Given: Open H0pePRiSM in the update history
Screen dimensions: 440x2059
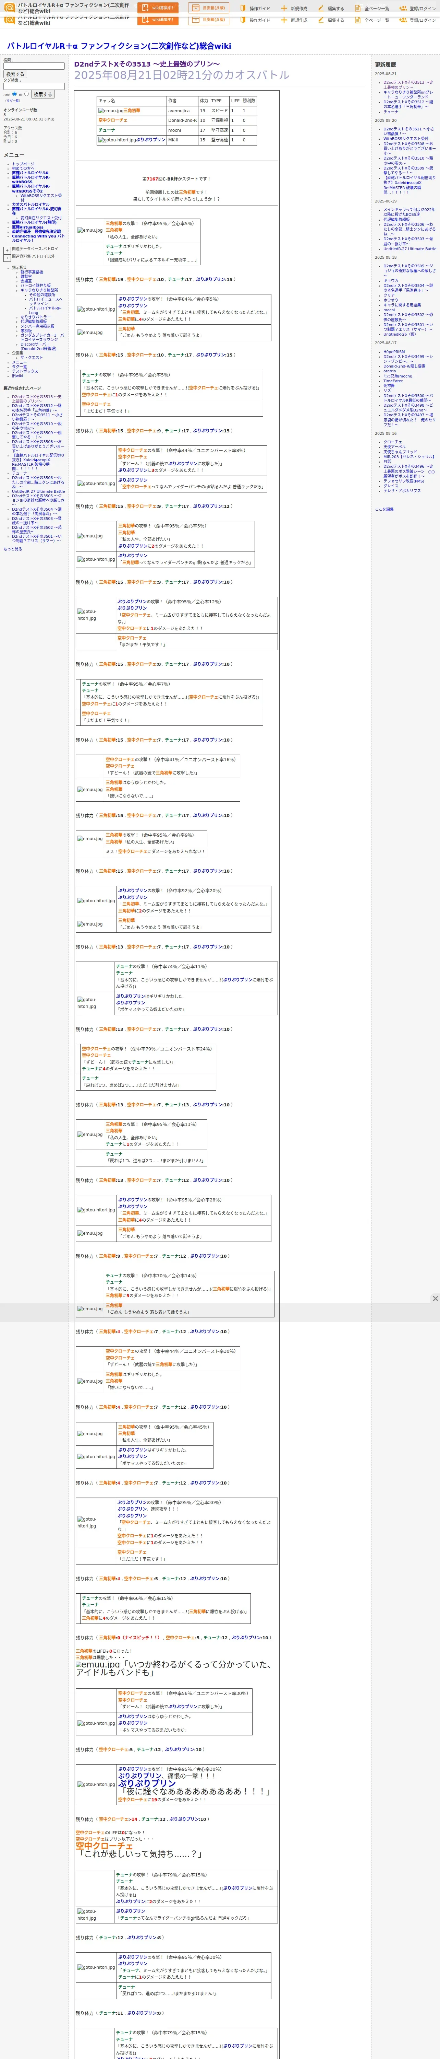Looking at the screenshot, I should (x=394, y=352).
